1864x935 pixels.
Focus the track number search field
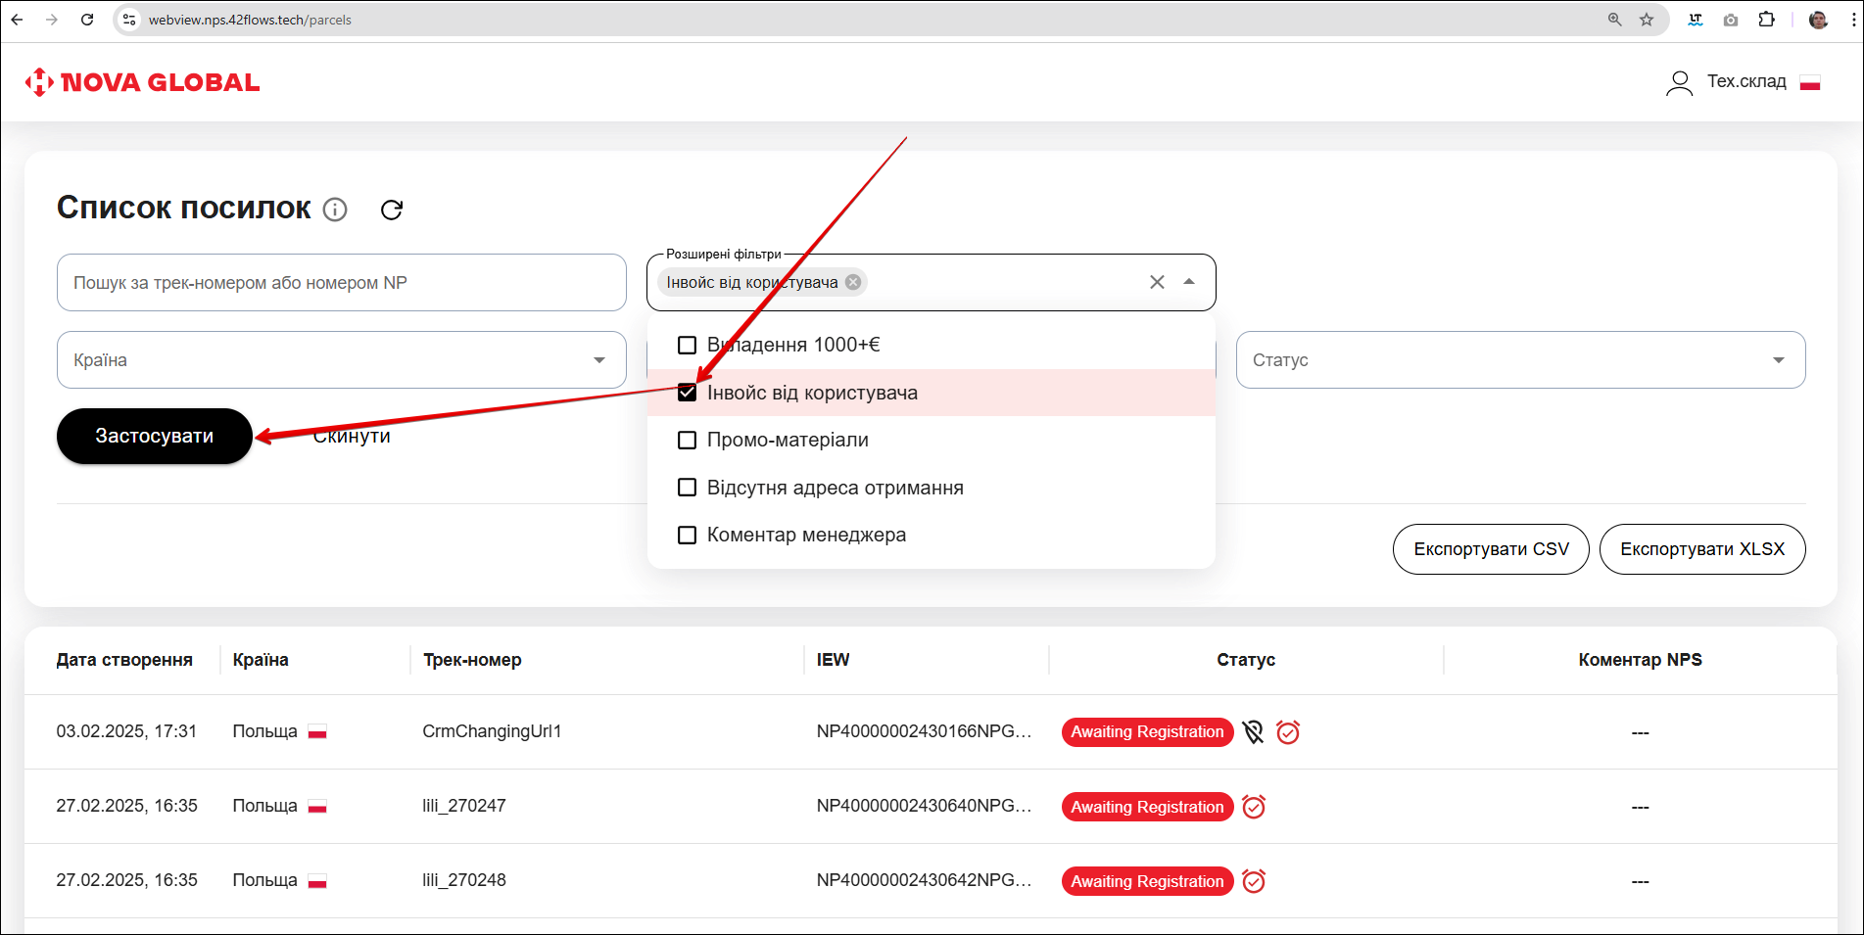341,283
